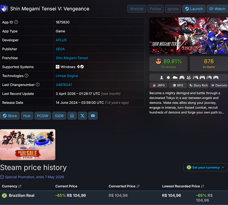Click the grey converted price R$ 104,96

[118, 196]
